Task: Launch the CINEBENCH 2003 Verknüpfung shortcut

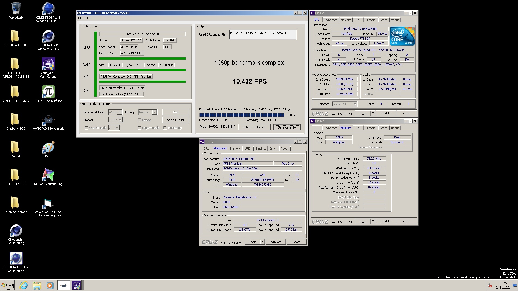Action: click(16, 262)
